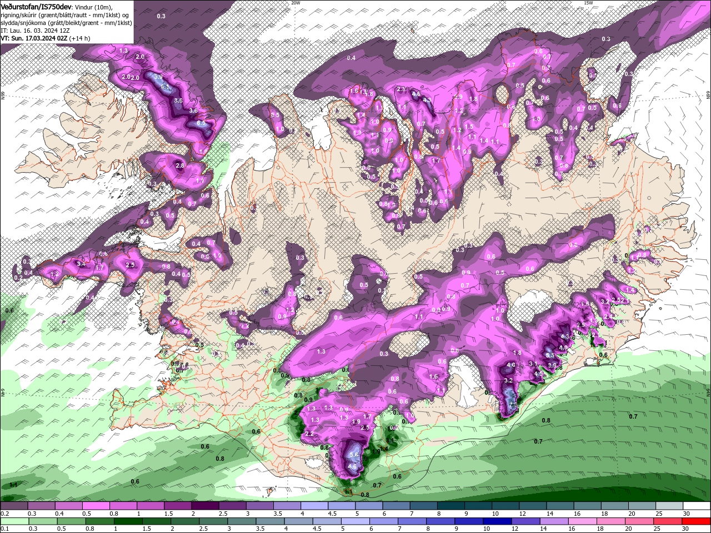Click the 5.6 value on the south glacier
Screen dimensions: 711x533
click(x=354, y=454)
